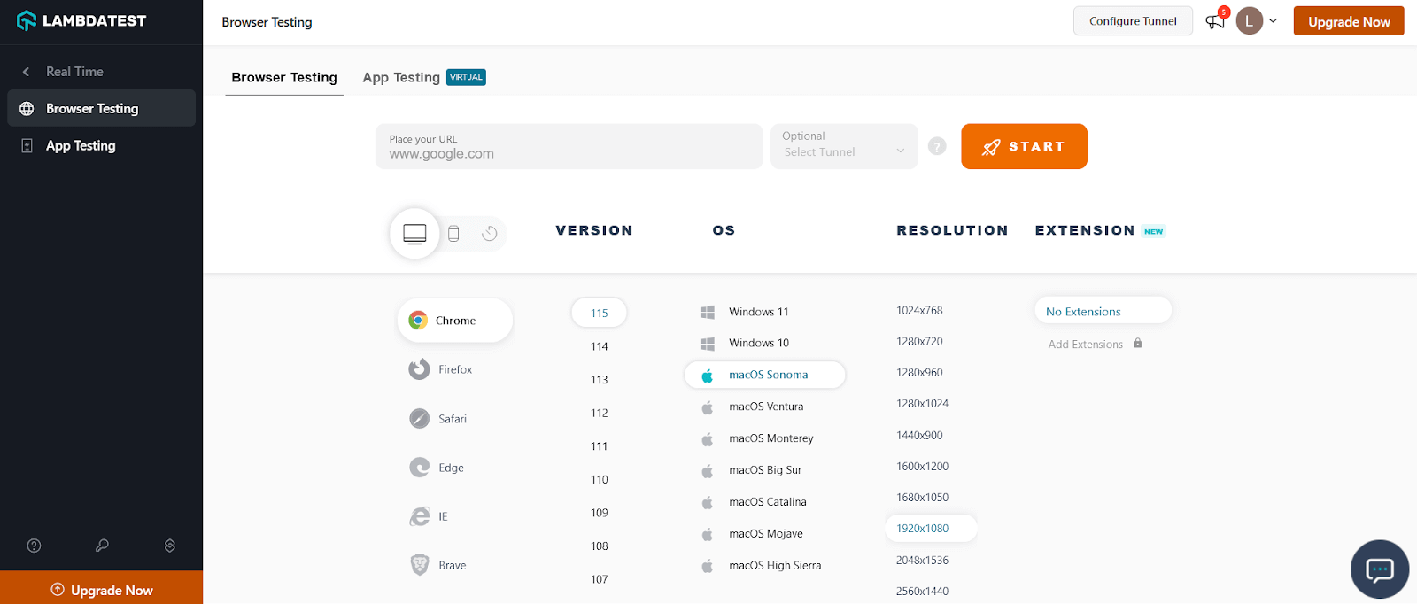This screenshot has height=604, width=1417.
Task: Click the key icon in sidebar footer
Action: tap(102, 546)
